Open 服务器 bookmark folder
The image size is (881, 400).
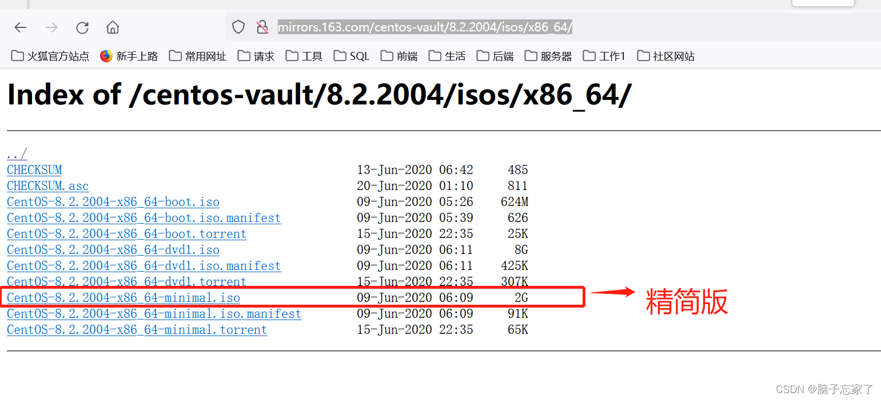548,56
